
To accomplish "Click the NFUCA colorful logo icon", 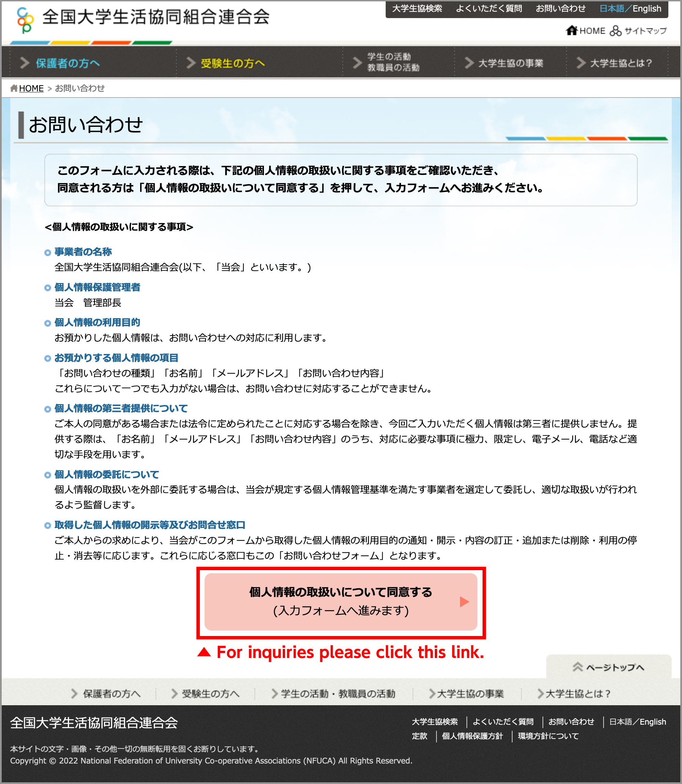I will click(26, 20).
